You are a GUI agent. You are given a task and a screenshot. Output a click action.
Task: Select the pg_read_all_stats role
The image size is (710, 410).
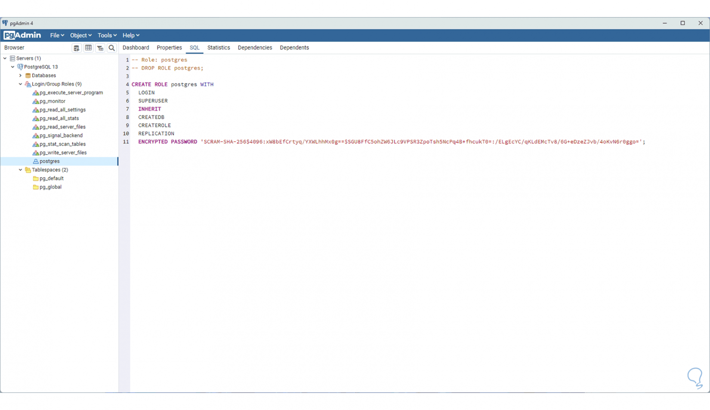tap(59, 119)
